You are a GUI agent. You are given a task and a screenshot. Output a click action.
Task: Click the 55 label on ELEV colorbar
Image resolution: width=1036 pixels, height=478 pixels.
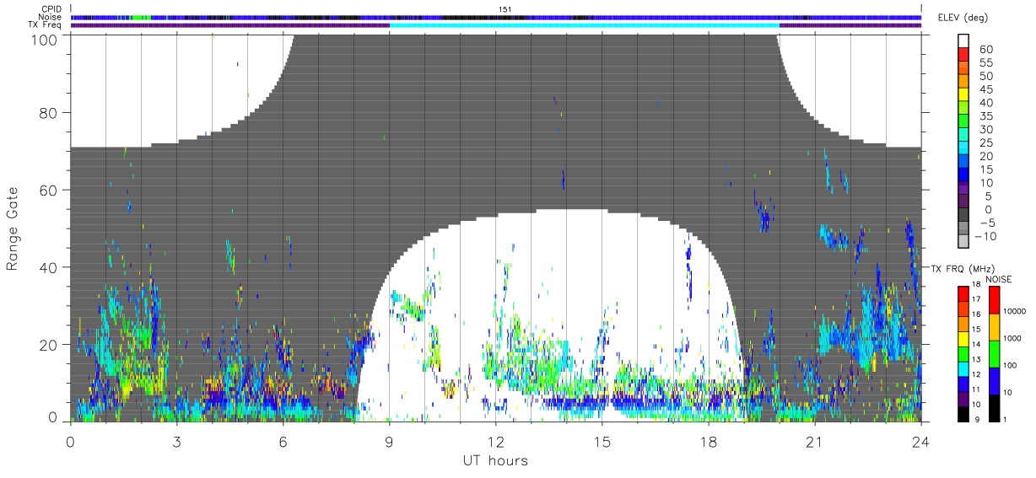pyautogui.click(x=985, y=63)
